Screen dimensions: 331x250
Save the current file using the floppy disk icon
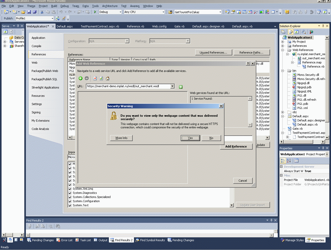coord(29,12)
